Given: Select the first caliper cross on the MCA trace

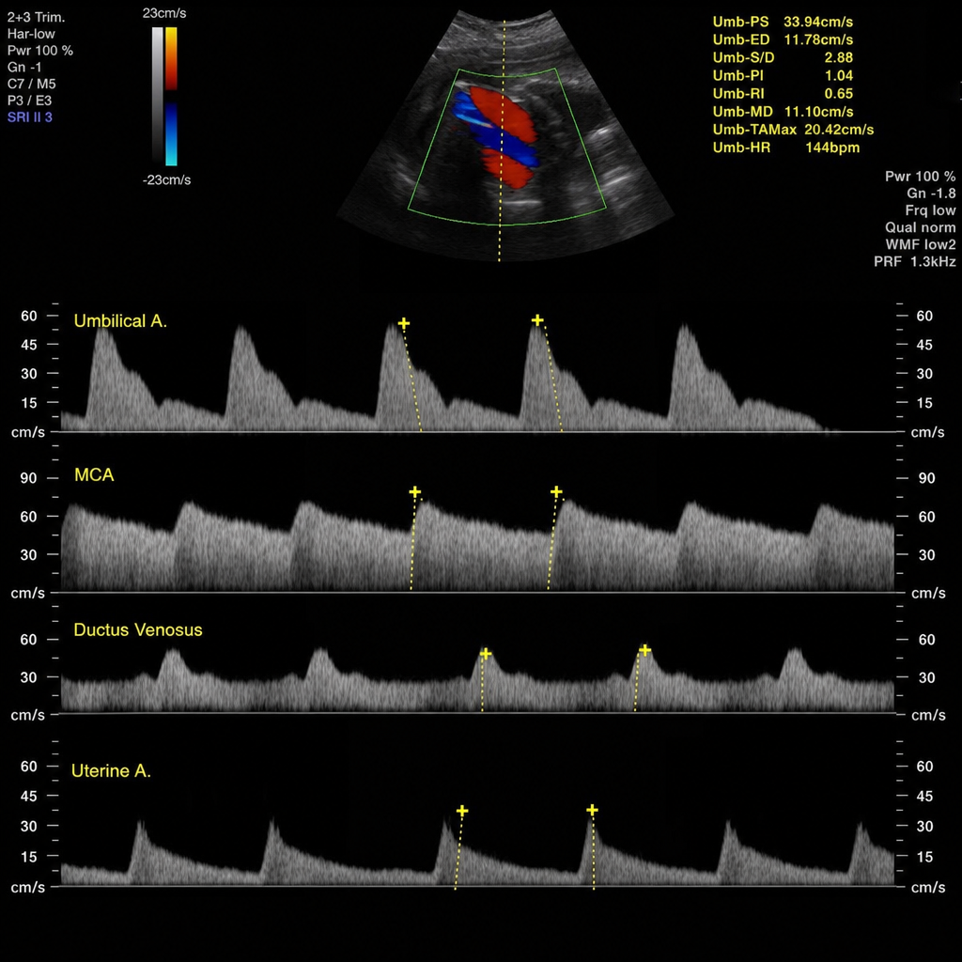Looking at the screenshot, I should tap(414, 491).
